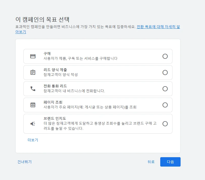
Task: Continue with the 다음 button
Action: 170,162
